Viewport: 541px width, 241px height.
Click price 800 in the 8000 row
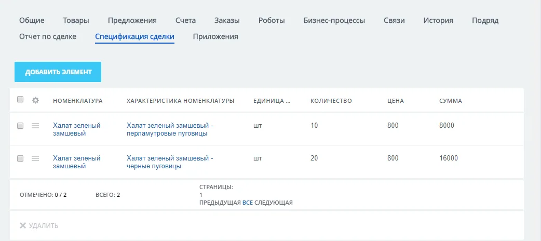(x=393, y=125)
